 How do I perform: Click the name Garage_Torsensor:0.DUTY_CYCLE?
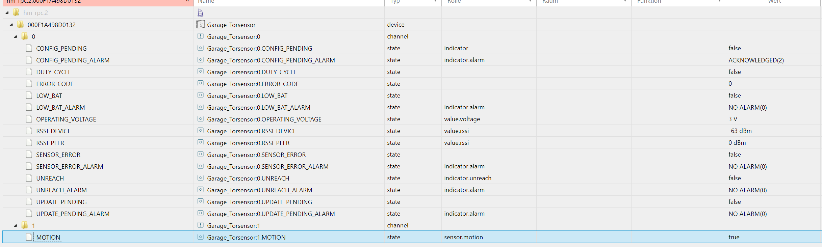(x=252, y=72)
